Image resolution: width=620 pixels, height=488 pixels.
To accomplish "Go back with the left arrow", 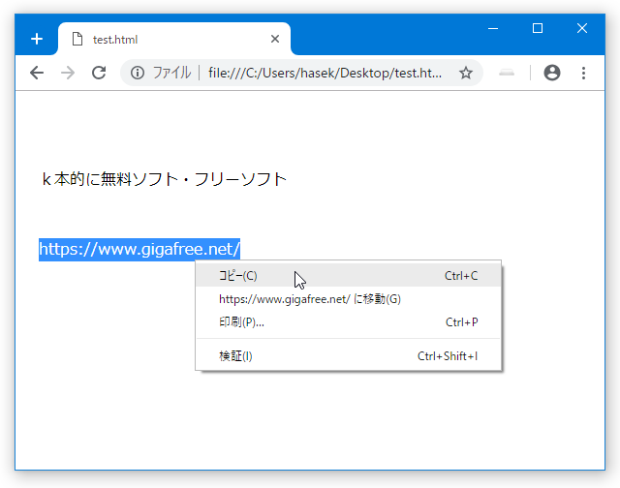I will click(x=37, y=73).
